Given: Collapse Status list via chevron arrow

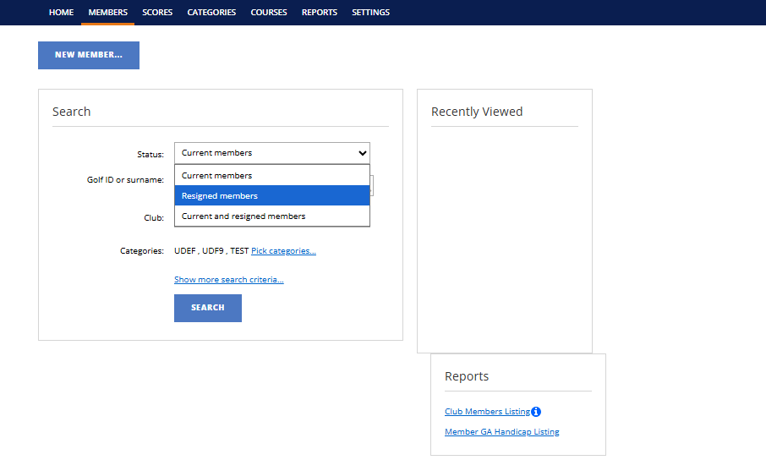Looking at the screenshot, I should tap(363, 153).
